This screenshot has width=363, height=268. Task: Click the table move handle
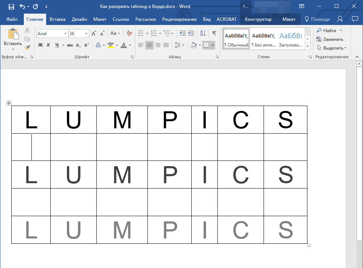pos(9,103)
